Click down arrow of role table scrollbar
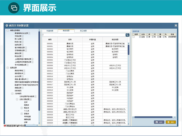Screen dimensions: 182x136 (x=129, y=124)
